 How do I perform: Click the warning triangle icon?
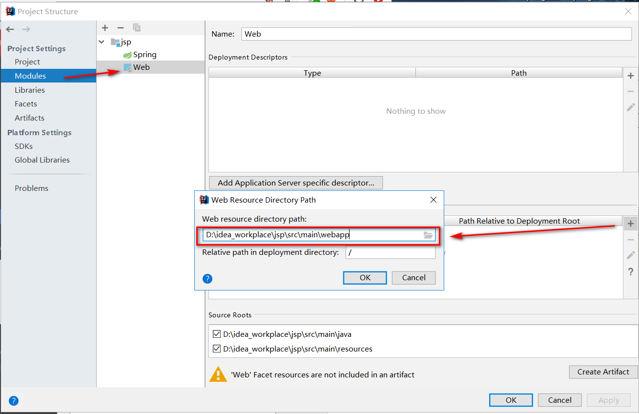[218, 374]
